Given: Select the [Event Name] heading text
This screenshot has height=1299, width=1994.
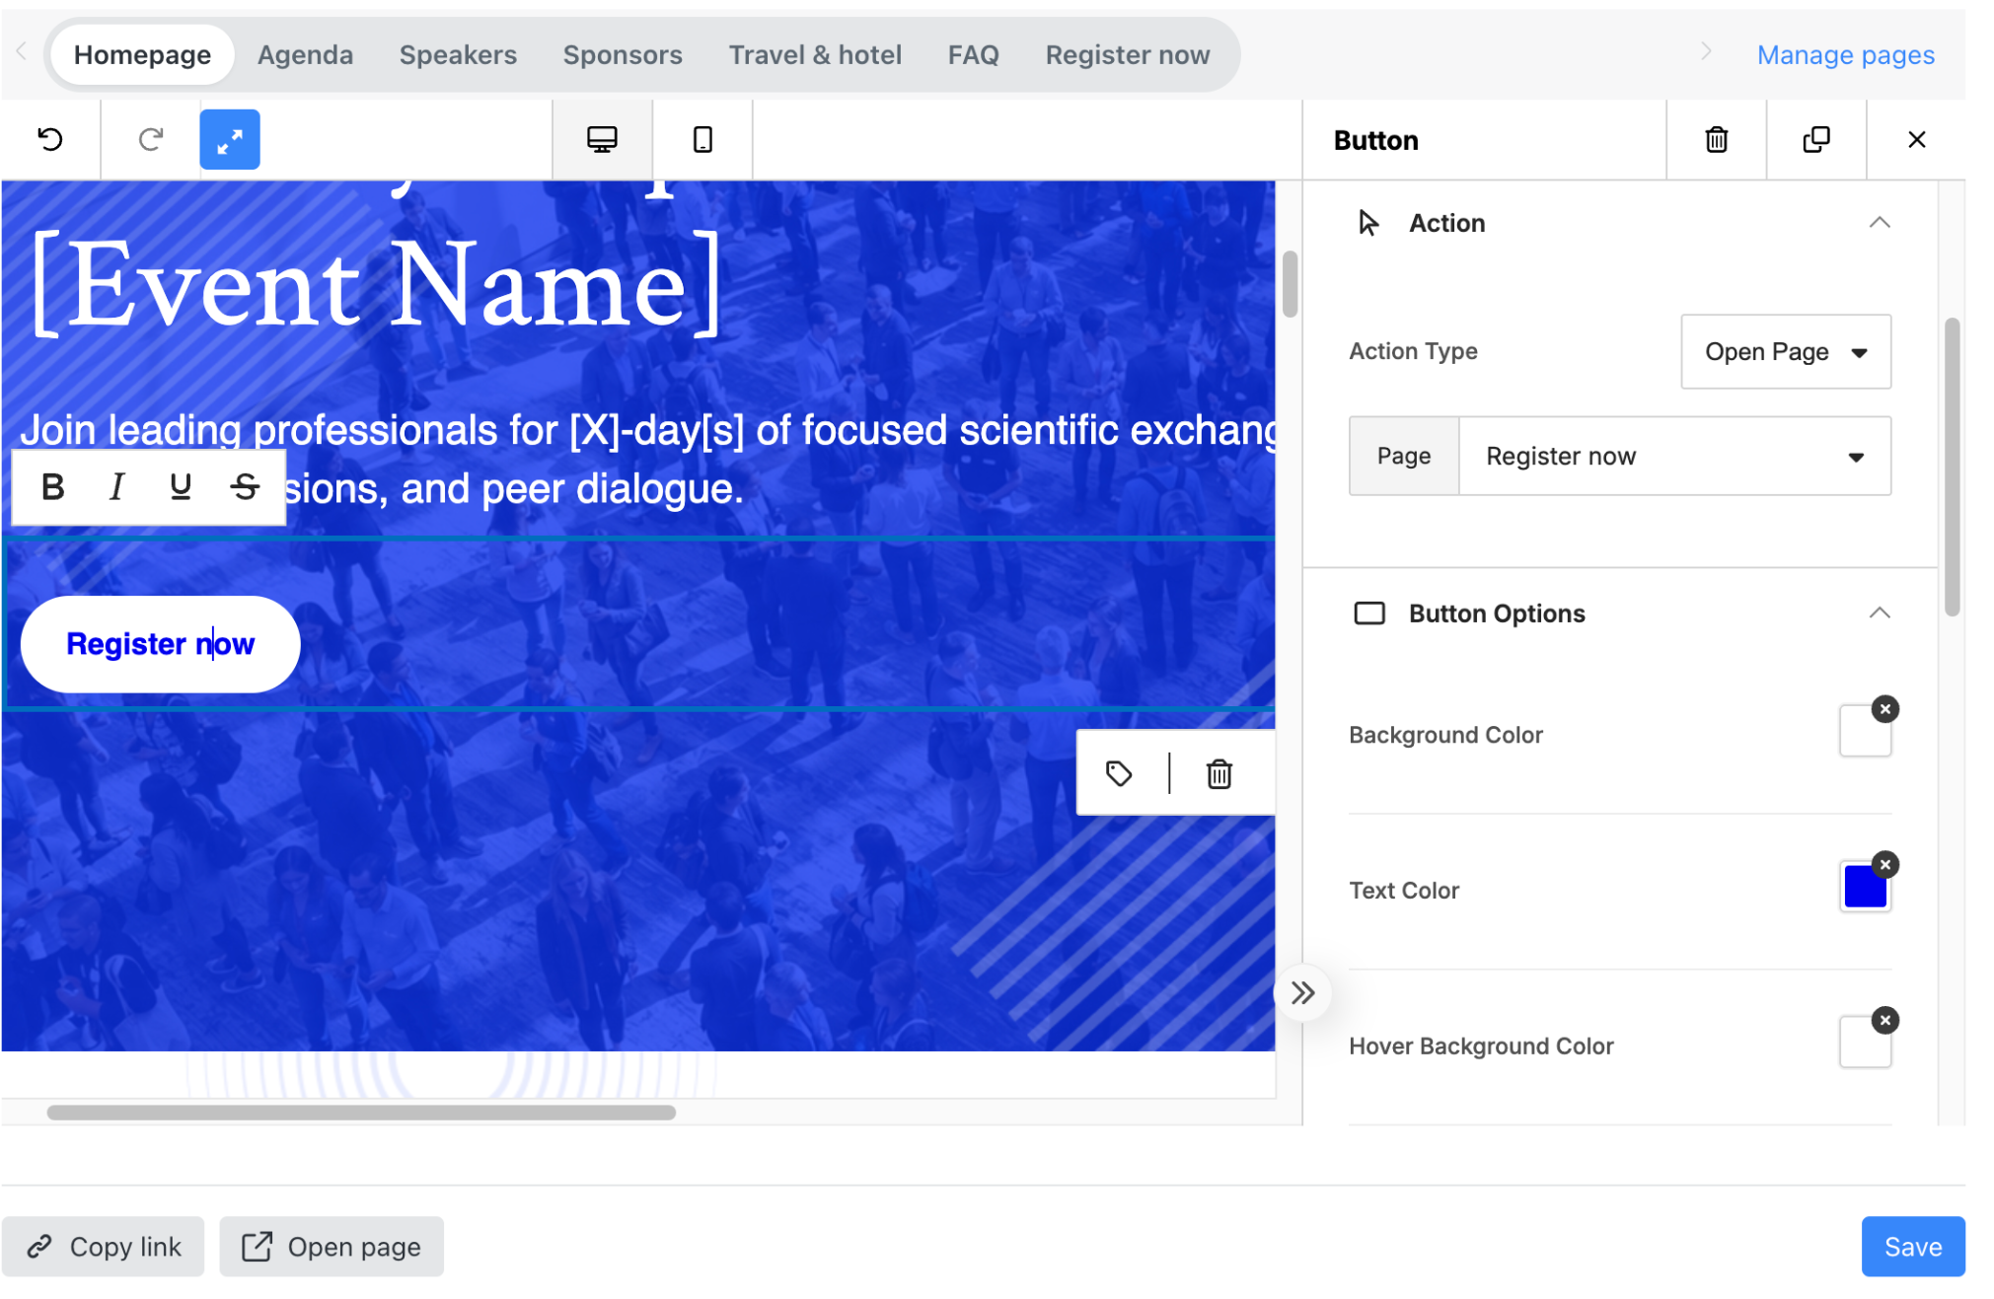Looking at the screenshot, I should coord(377,286).
